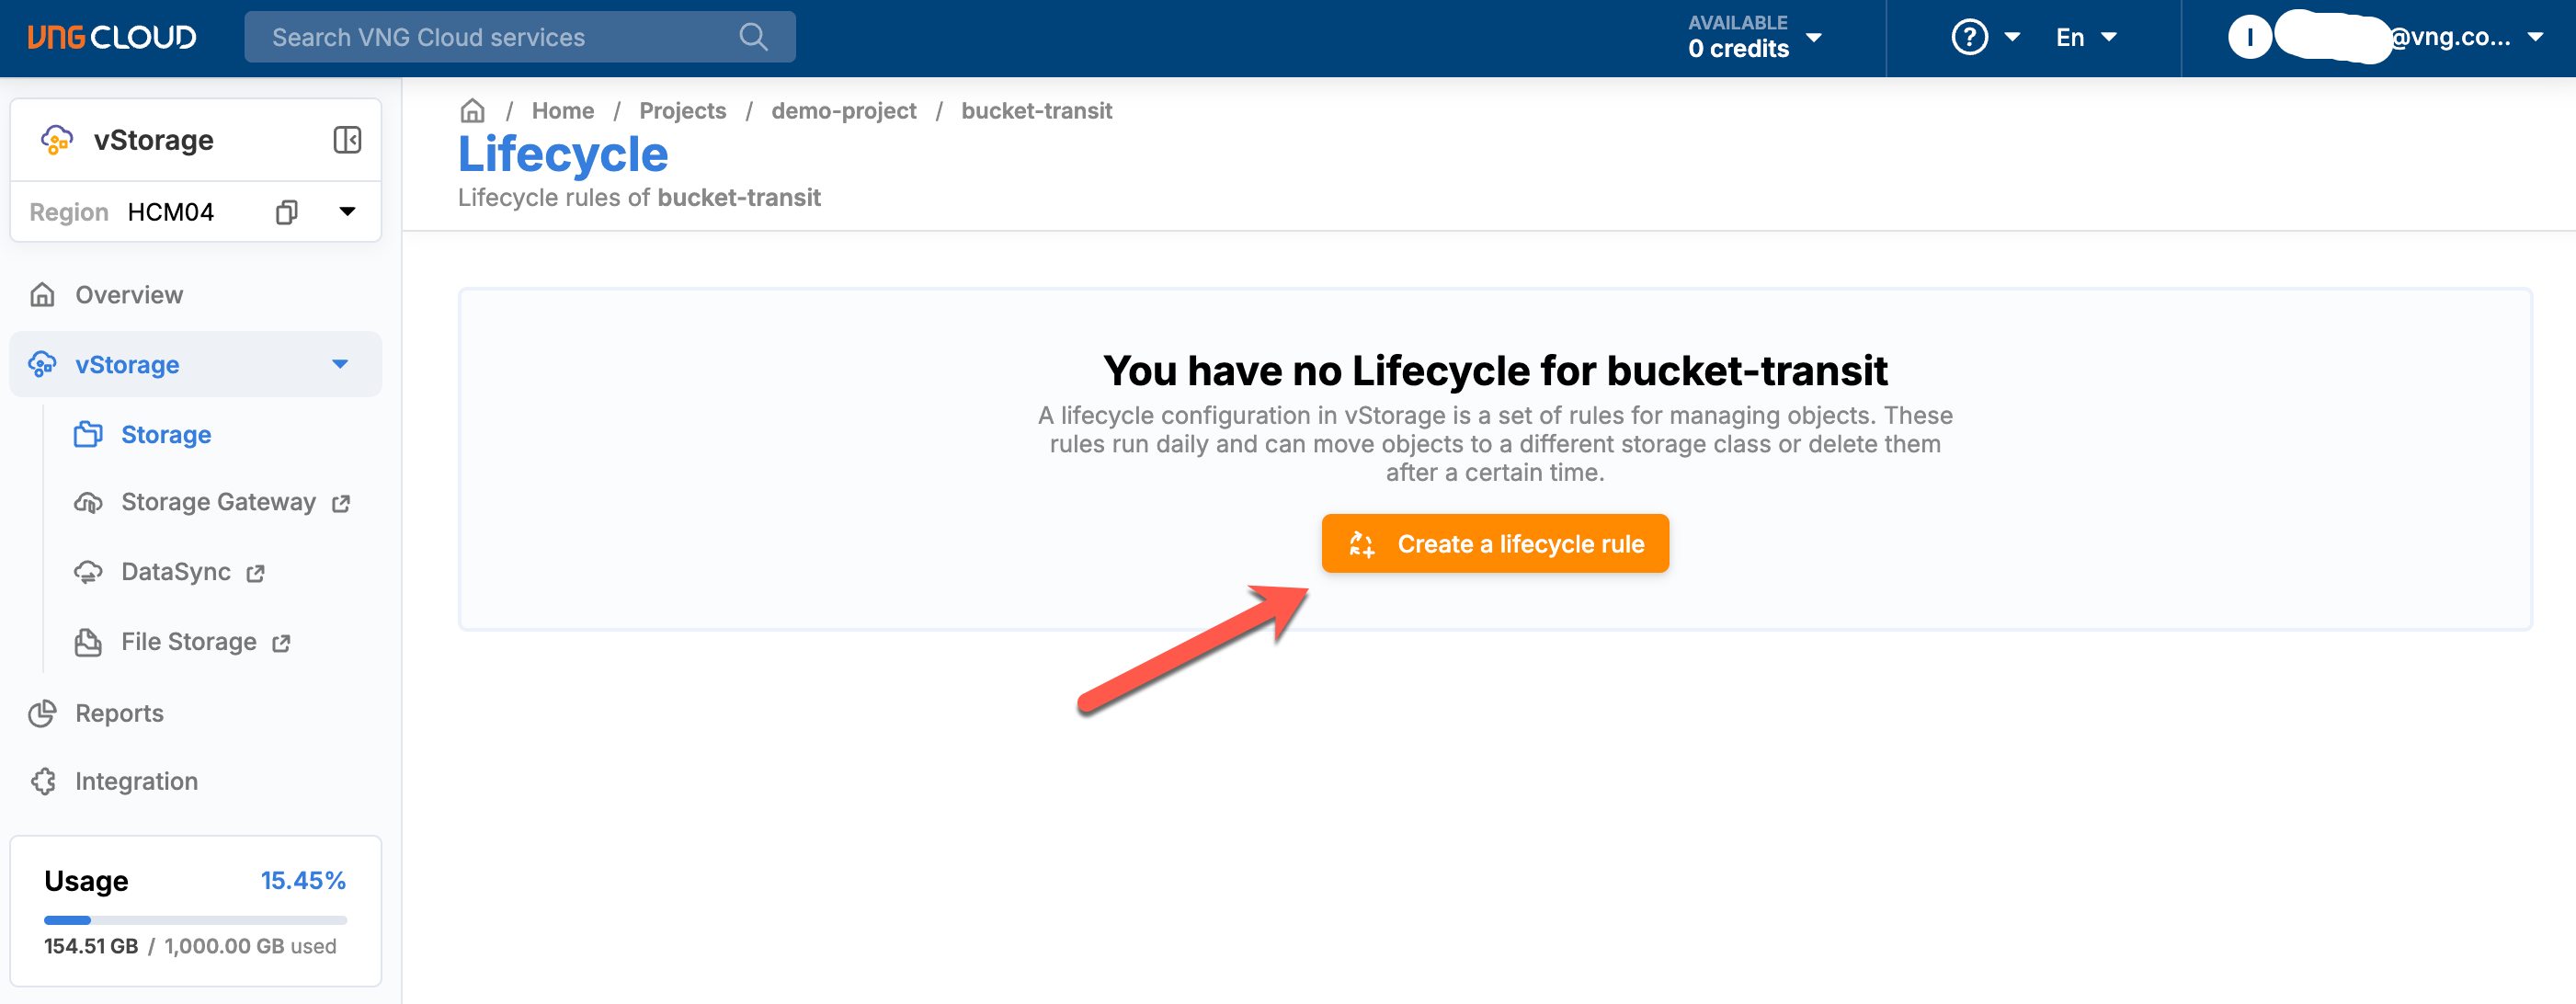Click the Usage progress bar

point(195,919)
